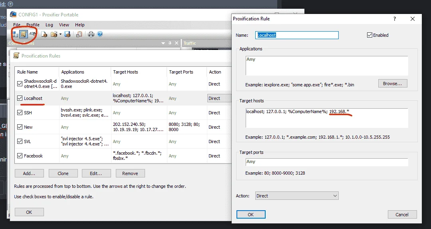
Task: Open the Profile menu
Action: 33,25
